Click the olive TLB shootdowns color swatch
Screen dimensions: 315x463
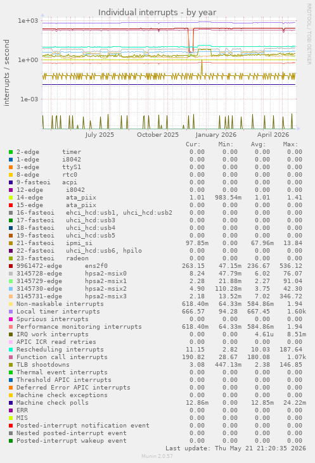11,365
